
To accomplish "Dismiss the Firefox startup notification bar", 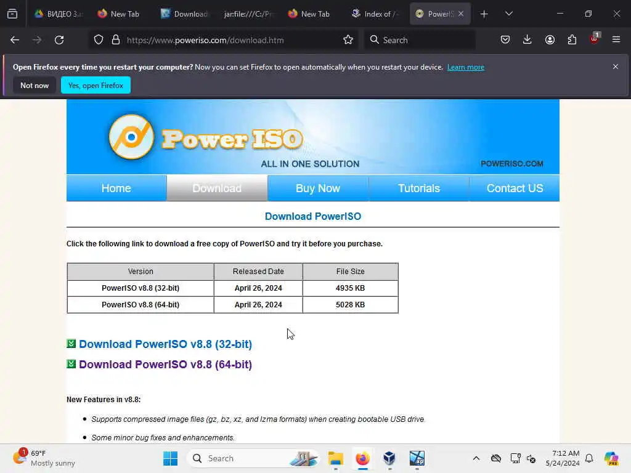I will tap(616, 67).
